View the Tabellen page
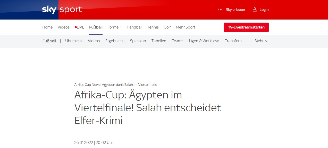This screenshot has width=328, height=148. [x=159, y=41]
